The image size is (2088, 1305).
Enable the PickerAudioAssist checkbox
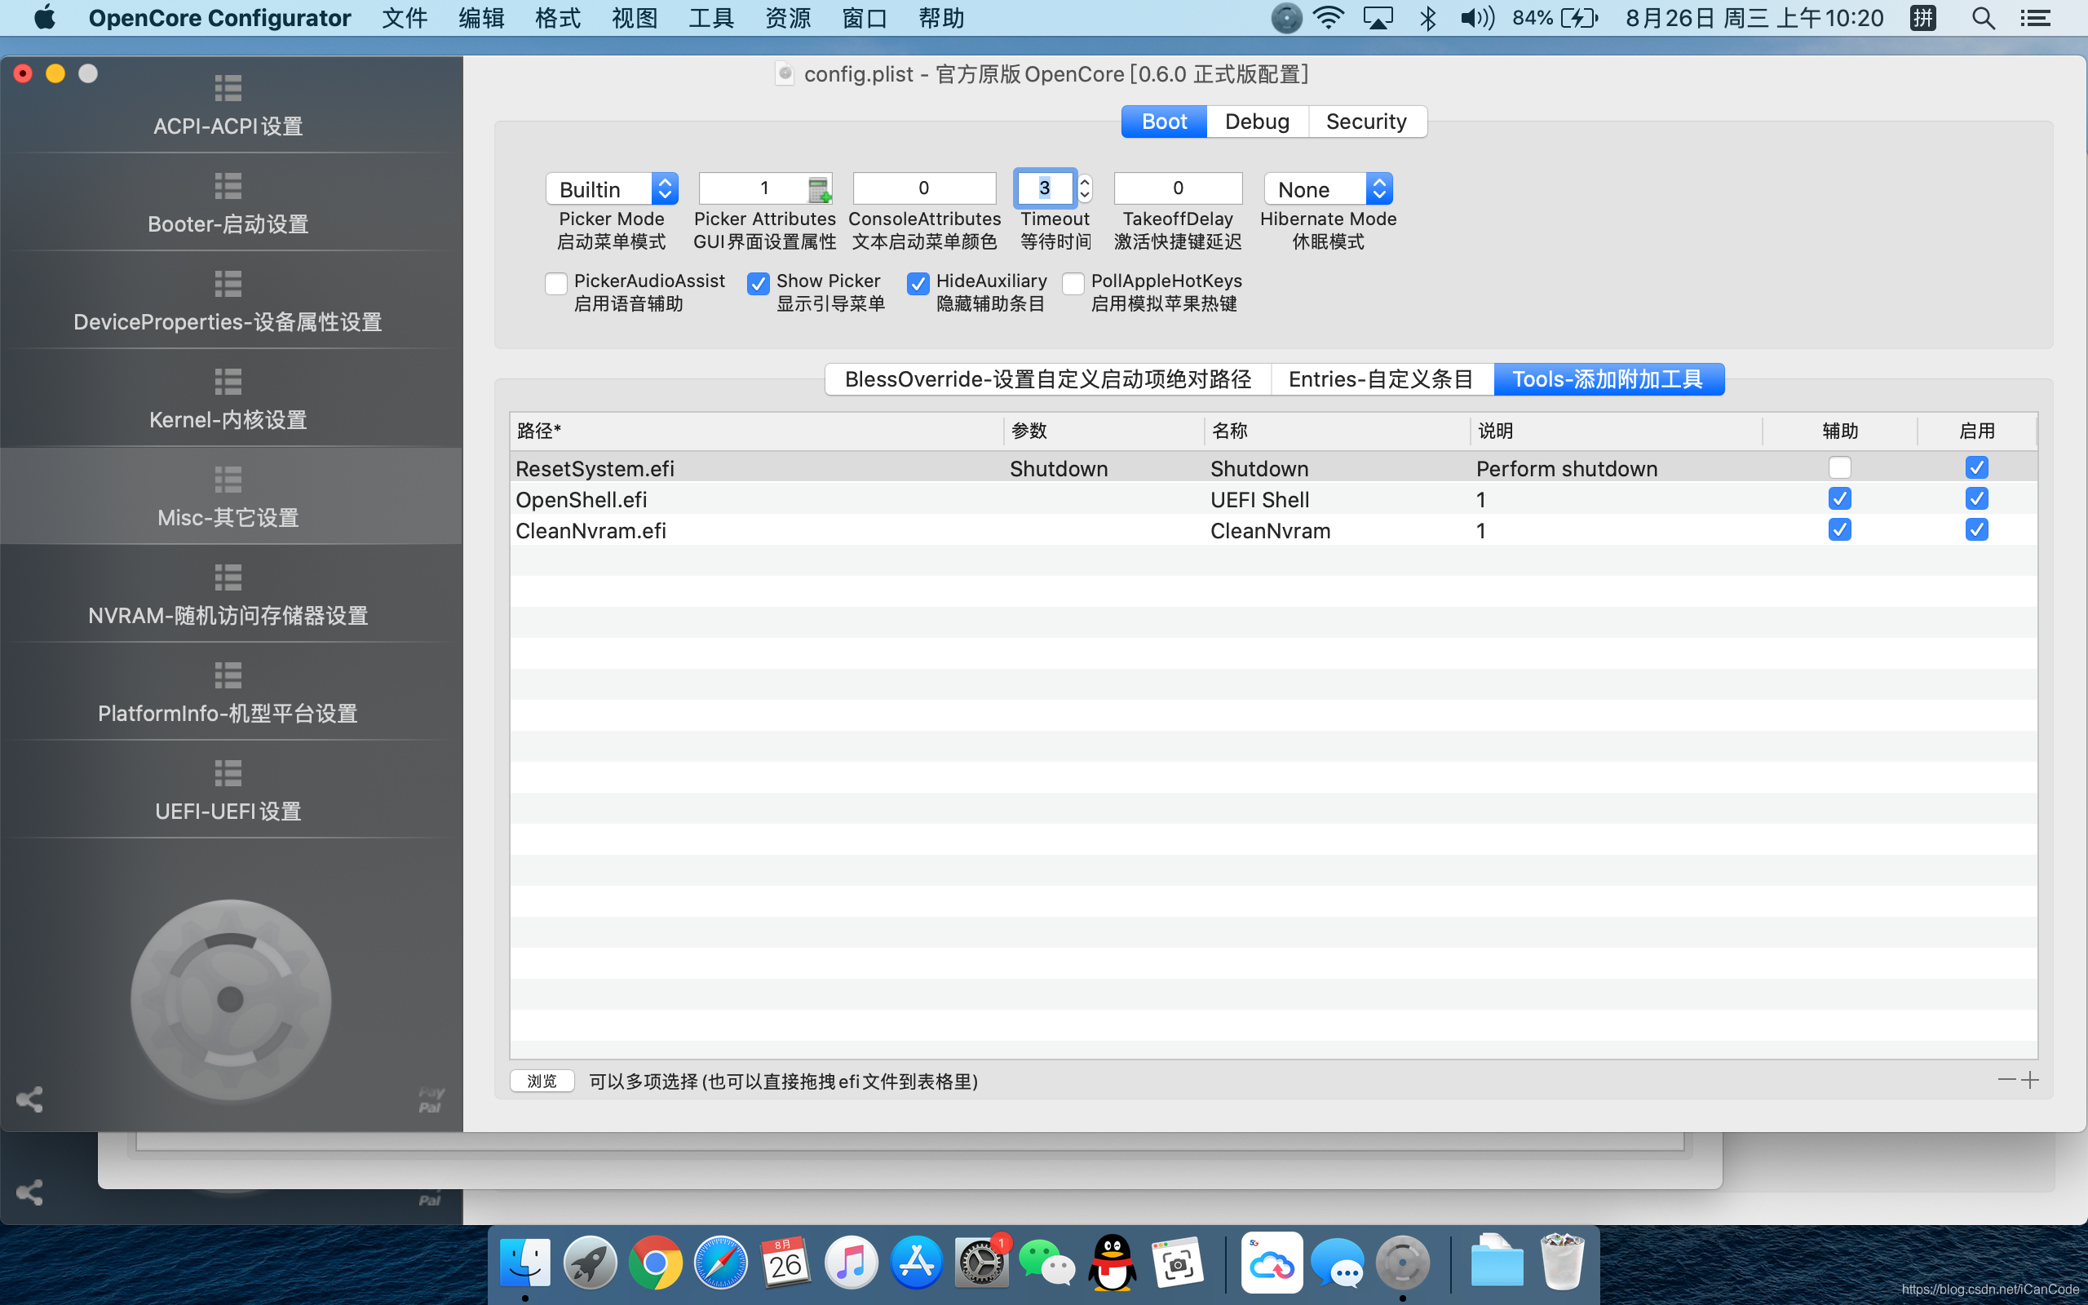pos(556,283)
